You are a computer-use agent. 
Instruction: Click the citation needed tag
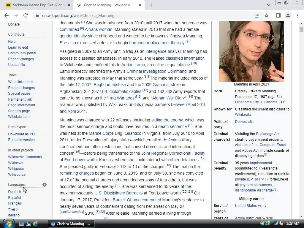(72, 212)
